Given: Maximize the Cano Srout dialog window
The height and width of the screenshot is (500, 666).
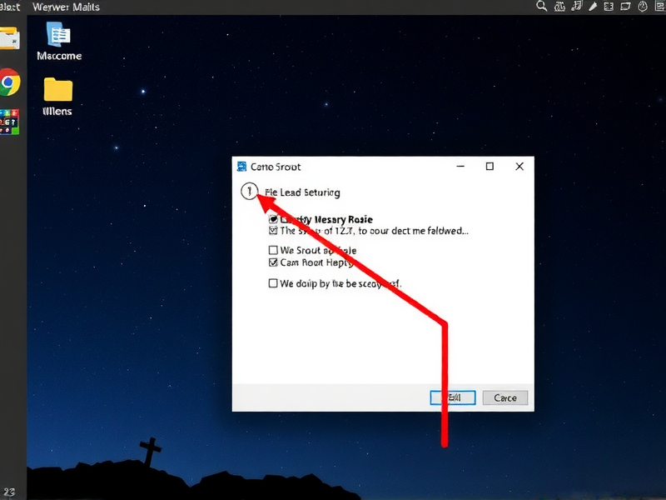Looking at the screenshot, I should (x=490, y=167).
